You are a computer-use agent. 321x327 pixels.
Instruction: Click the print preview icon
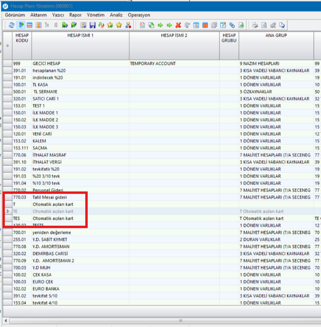coord(264,25)
